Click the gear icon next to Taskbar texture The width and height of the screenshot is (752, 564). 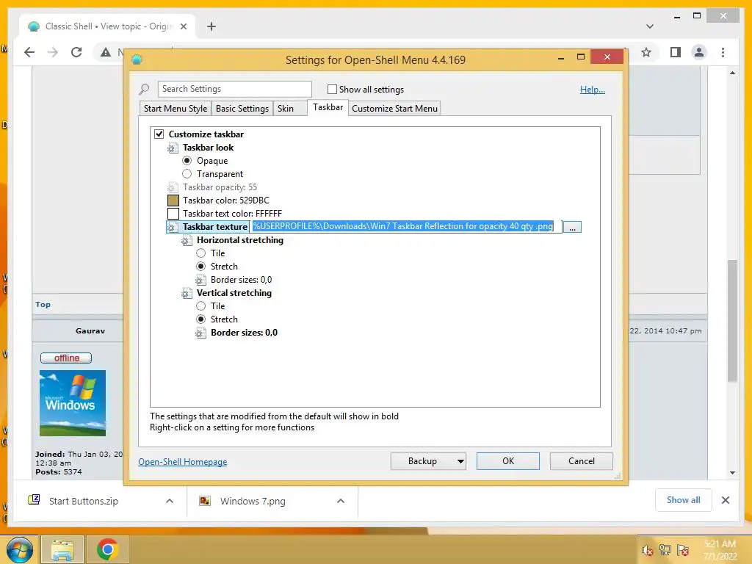(x=172, y=227)
